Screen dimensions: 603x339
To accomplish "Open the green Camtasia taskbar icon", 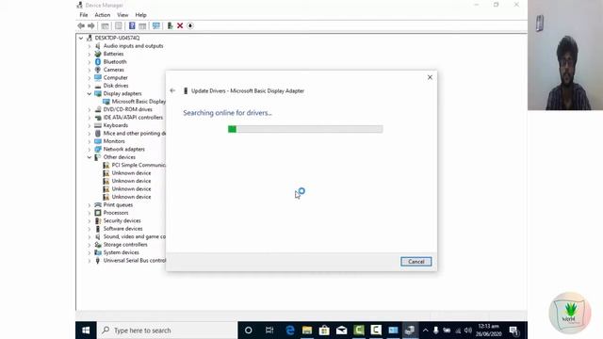I will [x=359, y=331].
